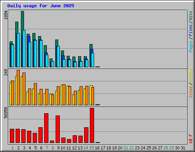The height and width of the screenshot is (152, 195).
Task: Click day 21 on the date axis
Action: pos(126,148)
